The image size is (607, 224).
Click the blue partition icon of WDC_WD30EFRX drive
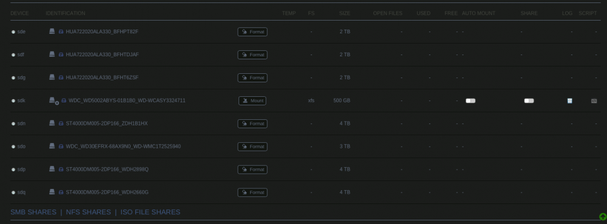(61, 147)
